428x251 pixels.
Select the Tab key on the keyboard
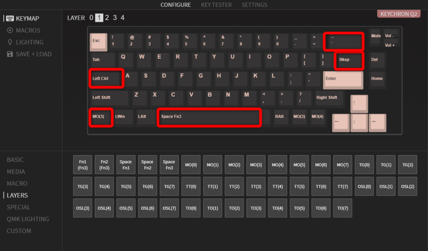click(102, 60)
